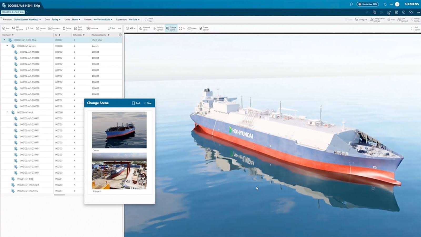Viewport: 421px width, 237px height.
Task: Open the Variant dropdown set to No Variant Rule
Action: 103,19
